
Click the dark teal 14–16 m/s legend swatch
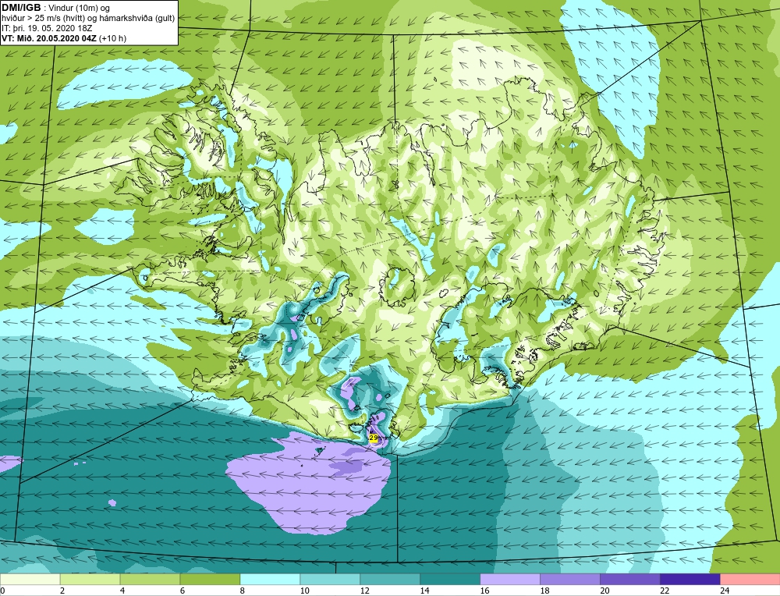450,580
